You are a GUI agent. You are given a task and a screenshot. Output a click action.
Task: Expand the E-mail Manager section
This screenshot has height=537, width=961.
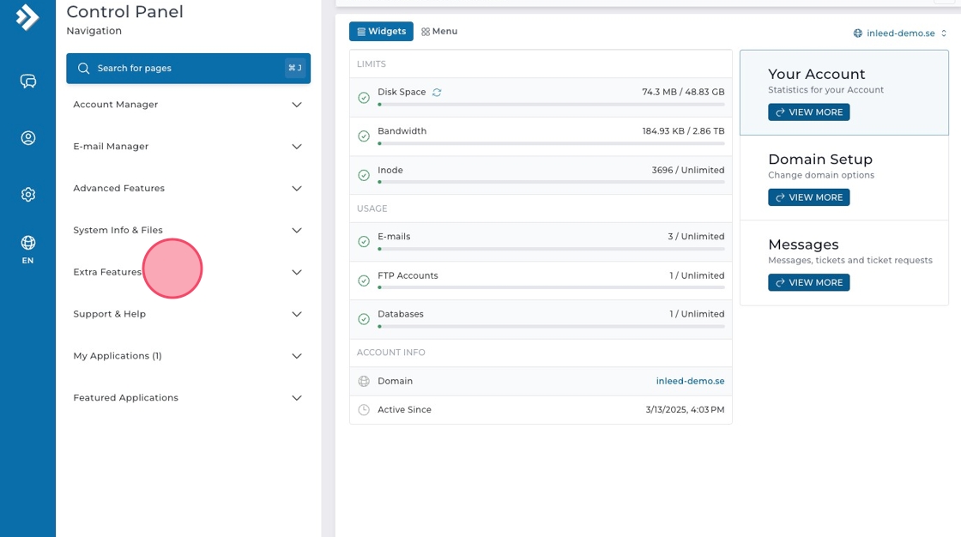[188, 147]
